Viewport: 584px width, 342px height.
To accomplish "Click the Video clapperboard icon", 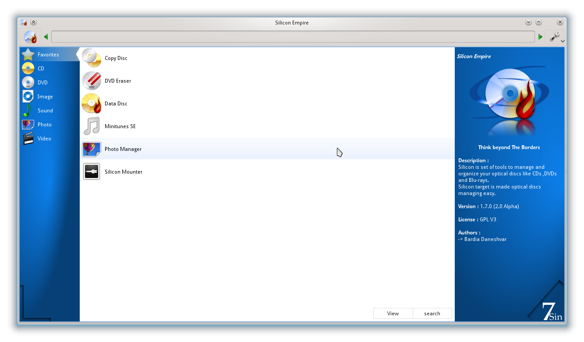I will 28,139.
